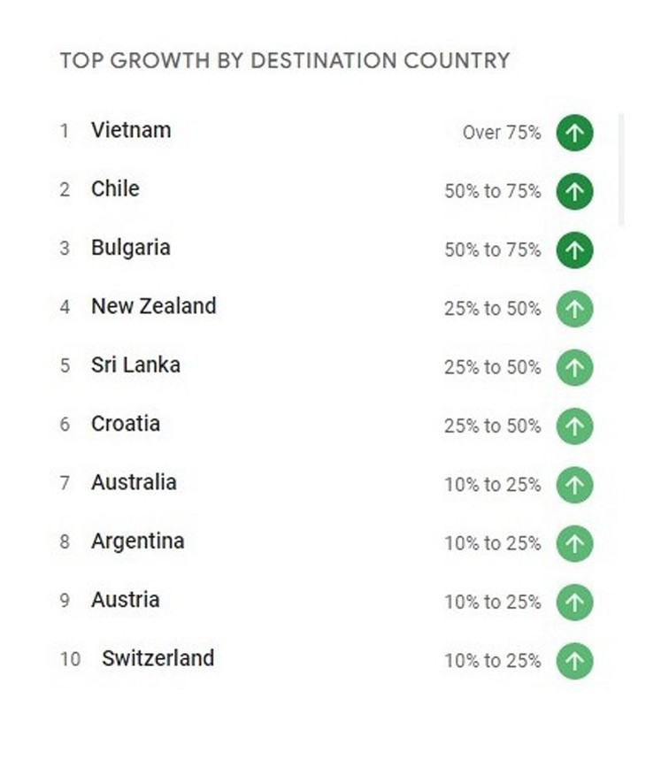
Task: Click the Sri Lanka growth arrow icon
Action: pyautogui.click(x=574, y=367)
